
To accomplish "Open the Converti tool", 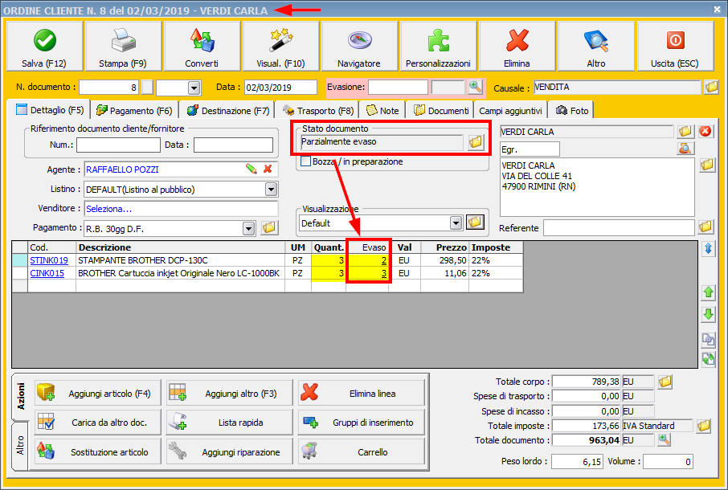I will [202, 46].
